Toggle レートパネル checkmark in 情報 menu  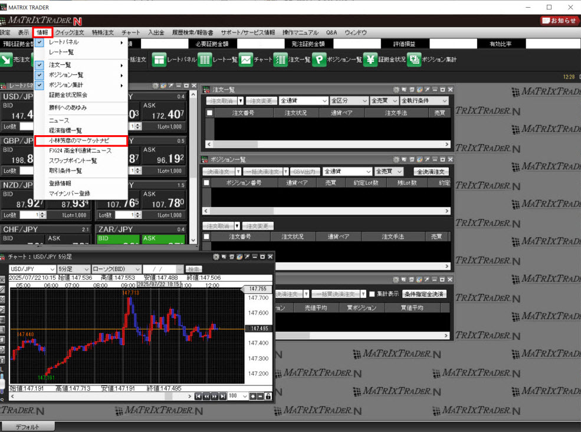click(x=40, y=42)
